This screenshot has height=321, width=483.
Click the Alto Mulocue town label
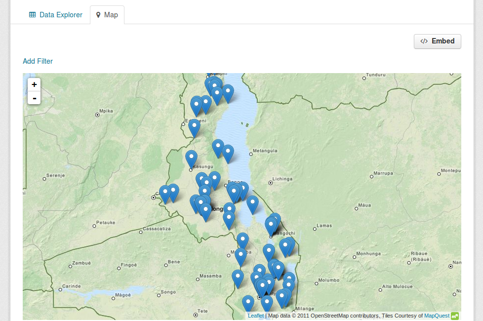(398, 286)
